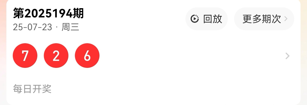Image resolution: width=307 pixels, height=105 pixels.
Task: Tap the 每日开奖 daily draw caption
Action: 32,89
